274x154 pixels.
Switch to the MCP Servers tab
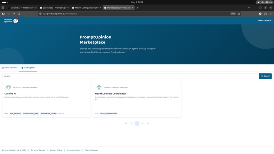[x=10, y=68]
